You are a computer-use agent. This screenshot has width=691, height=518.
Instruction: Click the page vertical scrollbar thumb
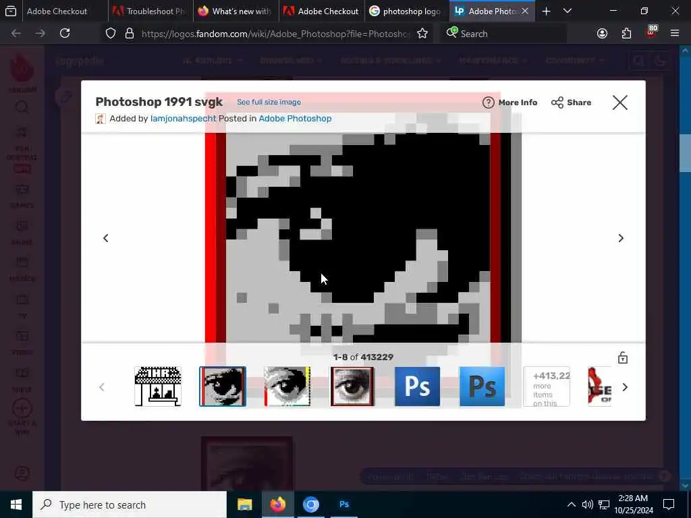(x=685, y=153)
